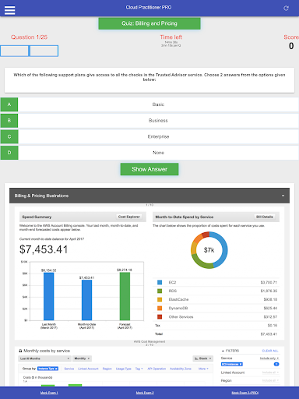
Task: Click Quiz: Billing and Pricing button
Action: point(149,23)
